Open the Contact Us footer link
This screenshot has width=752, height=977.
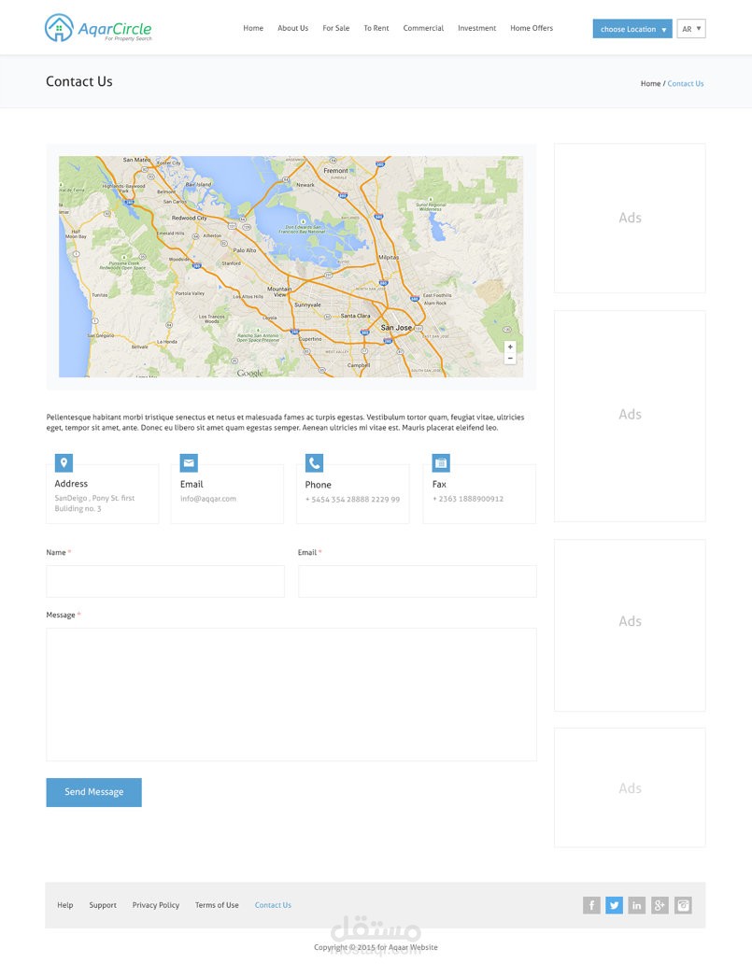pos(273,905)
